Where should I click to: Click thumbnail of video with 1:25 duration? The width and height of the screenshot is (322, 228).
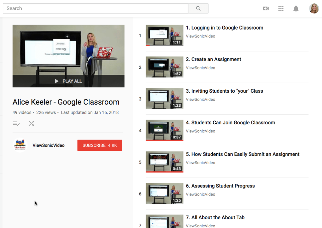[164, 193]
